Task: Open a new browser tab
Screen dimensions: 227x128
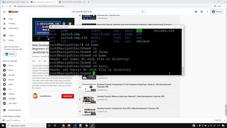Action: 88,2
